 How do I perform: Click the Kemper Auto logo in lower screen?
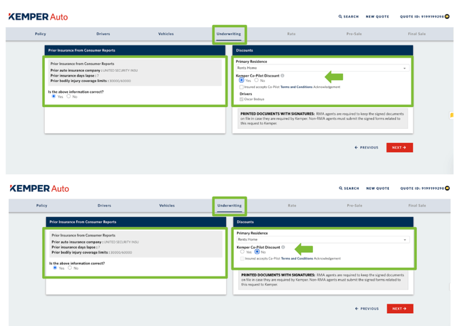coord(39,188)
